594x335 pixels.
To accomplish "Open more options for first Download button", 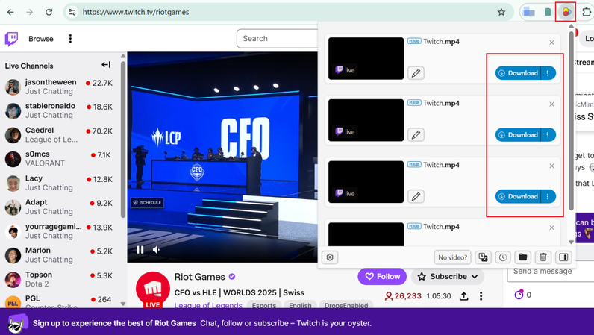I will click(x=548, y=73).
